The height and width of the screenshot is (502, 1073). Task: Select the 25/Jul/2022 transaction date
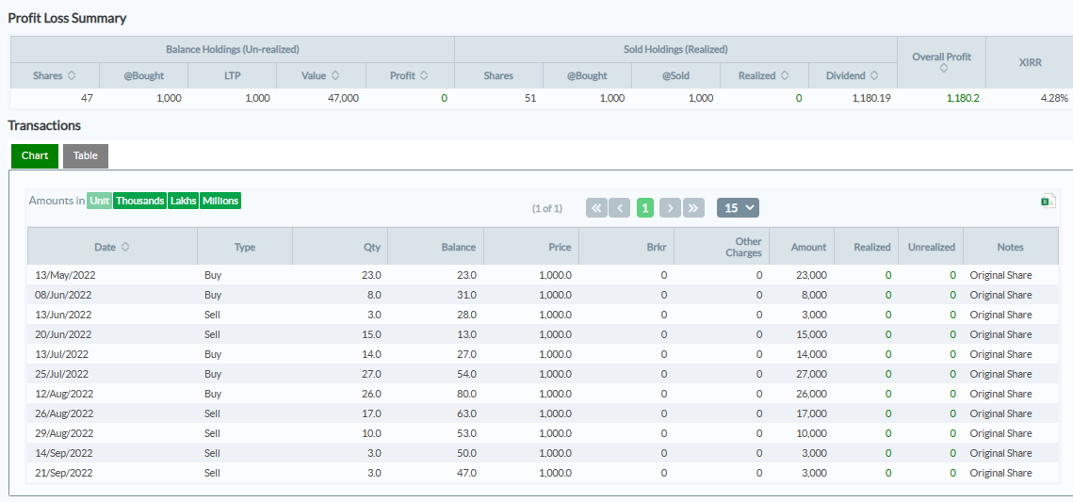pyautogui.click(x=61, y=374)
